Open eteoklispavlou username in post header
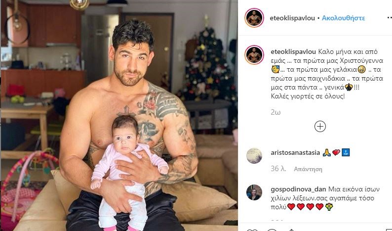392x231 pixels. 292,18
